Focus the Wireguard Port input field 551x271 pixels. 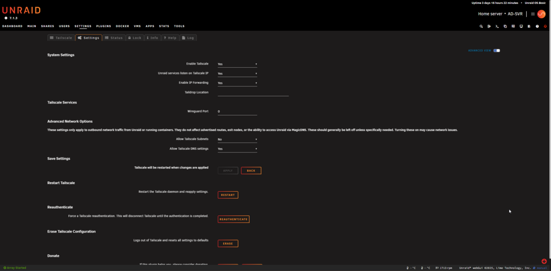(237, 112)
